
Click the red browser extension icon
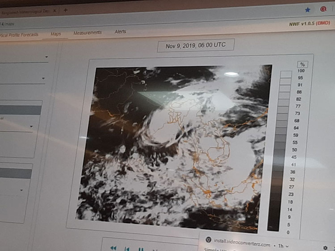pos(323,9)
